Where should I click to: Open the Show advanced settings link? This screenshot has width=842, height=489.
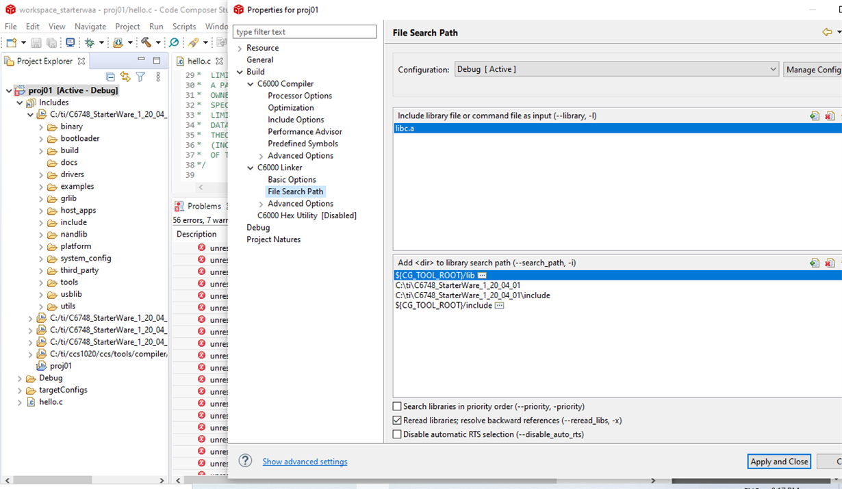coord(305,462)
